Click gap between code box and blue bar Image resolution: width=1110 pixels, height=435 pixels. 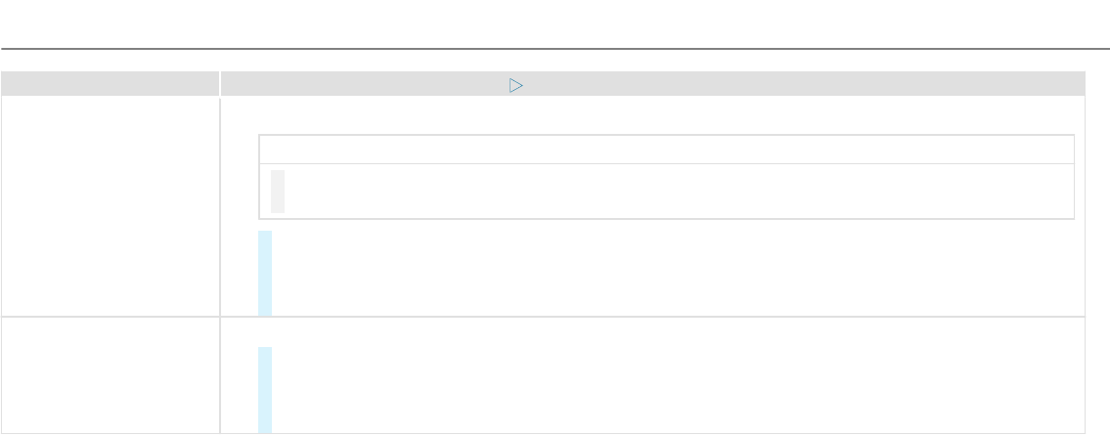[665, 225]
